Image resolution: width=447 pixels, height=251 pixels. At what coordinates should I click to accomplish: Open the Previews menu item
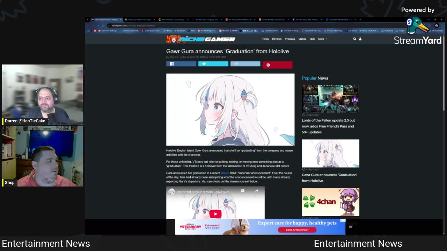click(290, 39)
